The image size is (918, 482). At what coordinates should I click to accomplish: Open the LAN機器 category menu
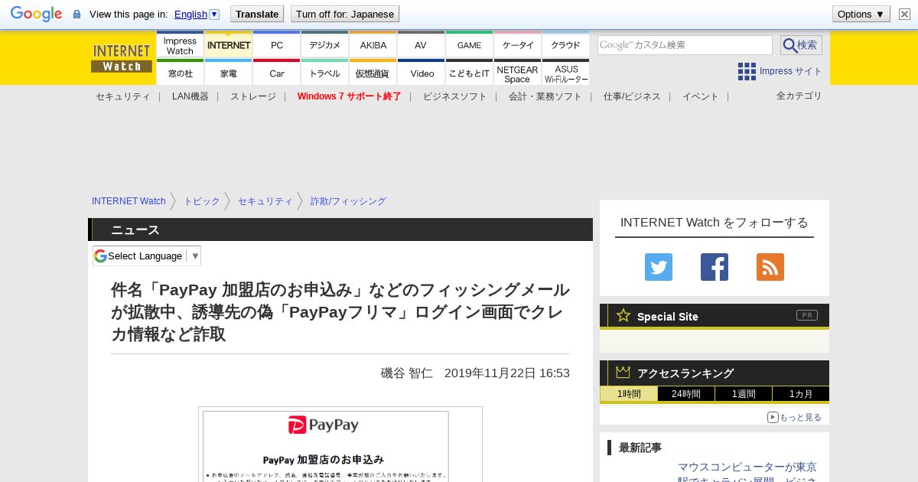[190, 96]
